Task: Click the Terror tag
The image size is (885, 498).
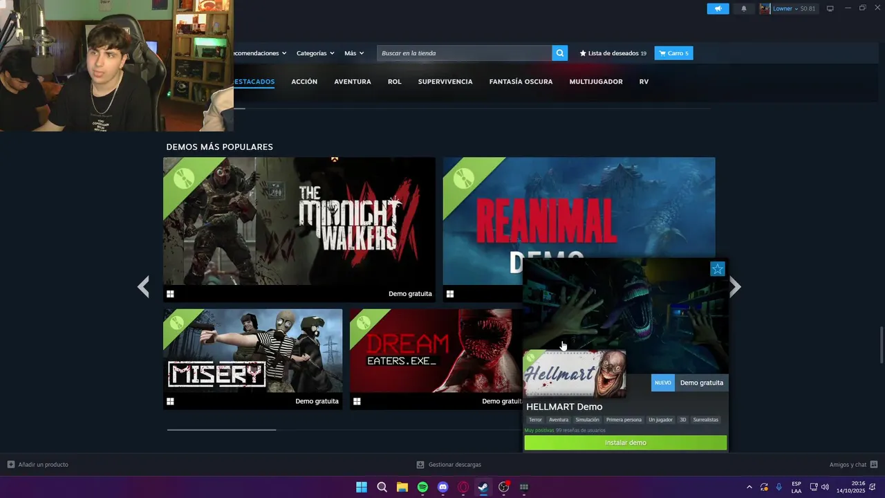Action: [x=536, y=420]
